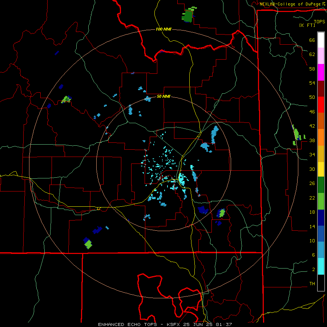
Task: Select the dark red (maroon) legend band
Action: (x=321, y=88)
